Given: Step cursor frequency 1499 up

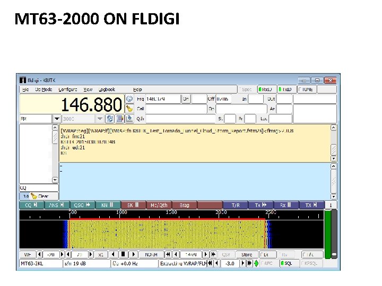Looking at the screenshot, I should (205, 254).
